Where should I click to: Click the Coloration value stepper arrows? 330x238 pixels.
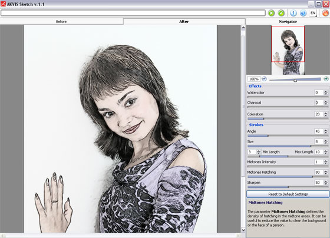coord(325,114)
